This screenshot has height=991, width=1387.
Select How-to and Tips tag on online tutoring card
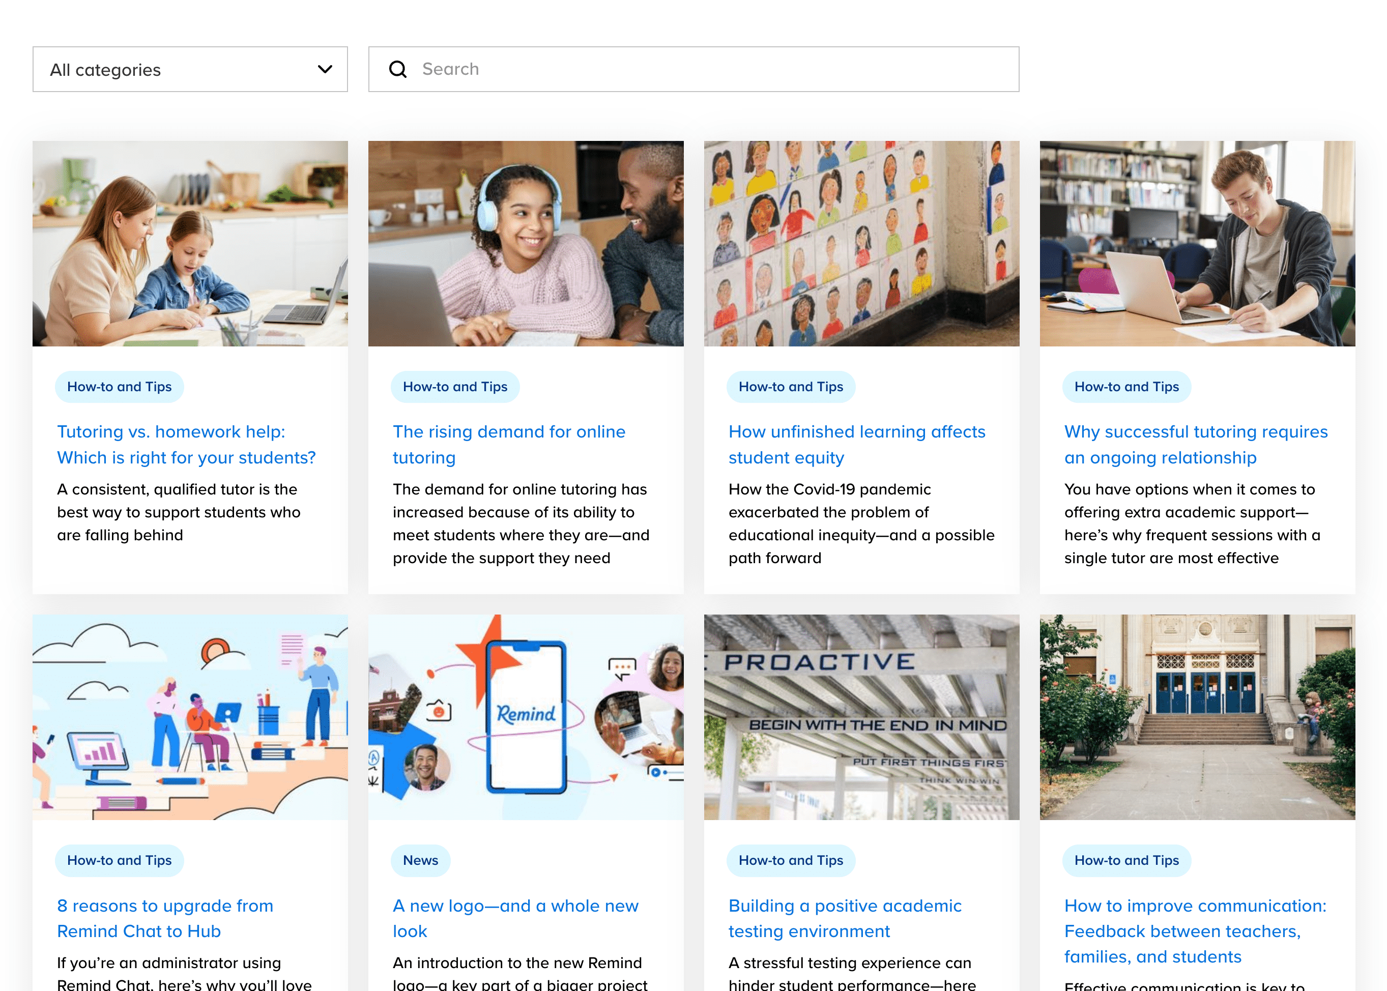tap(455, 387)
